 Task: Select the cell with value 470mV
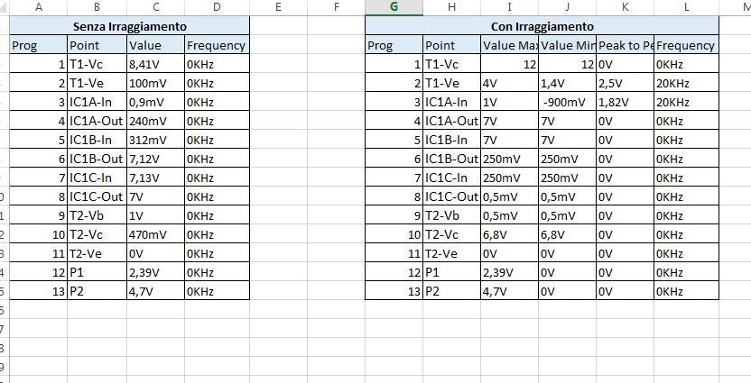(155, 235)
